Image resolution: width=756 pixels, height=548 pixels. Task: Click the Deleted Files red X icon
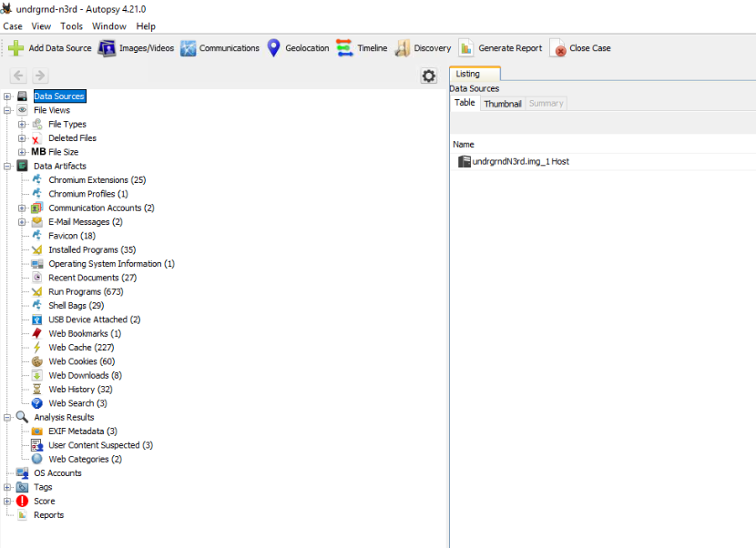click(36, 139)
